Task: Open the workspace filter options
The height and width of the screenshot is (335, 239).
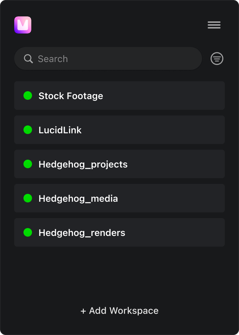Action: (217, 59)
